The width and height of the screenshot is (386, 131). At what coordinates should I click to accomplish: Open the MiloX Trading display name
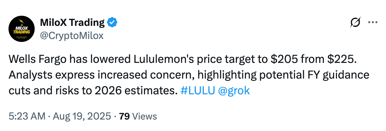tap(72, 23)
